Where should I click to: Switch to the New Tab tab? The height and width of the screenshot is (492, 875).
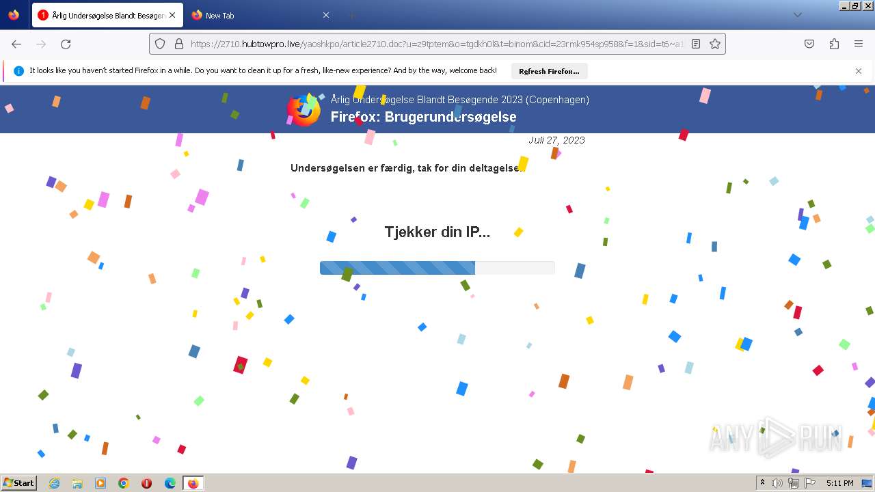click(x=260, y=15)
